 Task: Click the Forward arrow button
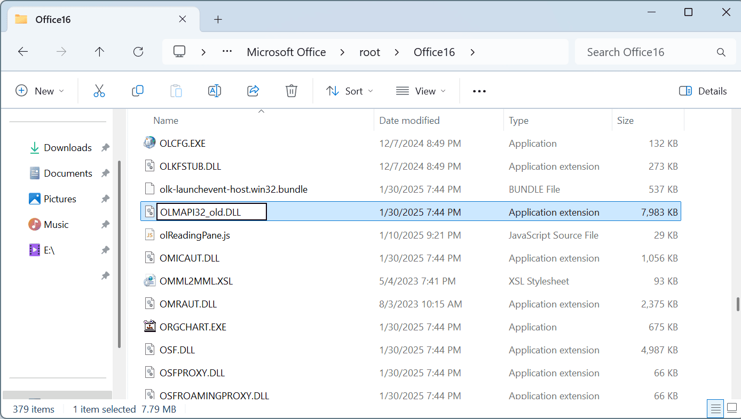tap(61, 52)
